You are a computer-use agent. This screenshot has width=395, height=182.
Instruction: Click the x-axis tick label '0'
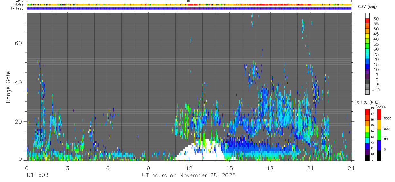26,168
